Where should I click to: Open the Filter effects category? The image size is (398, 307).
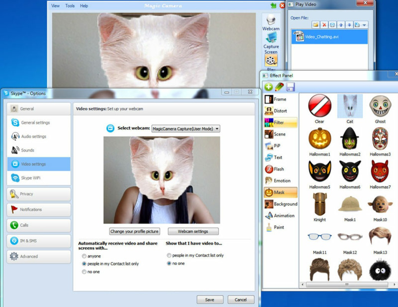coord(280,122)
